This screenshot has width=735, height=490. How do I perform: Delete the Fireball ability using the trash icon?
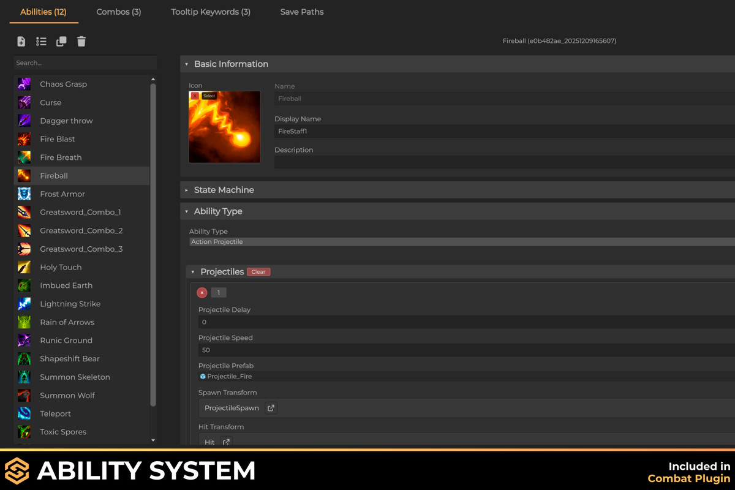(x=81, y=41)
